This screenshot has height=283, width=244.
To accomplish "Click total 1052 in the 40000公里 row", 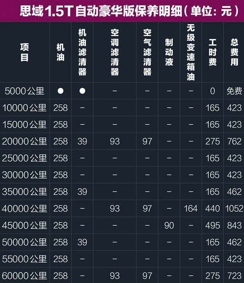I will 234,209.
